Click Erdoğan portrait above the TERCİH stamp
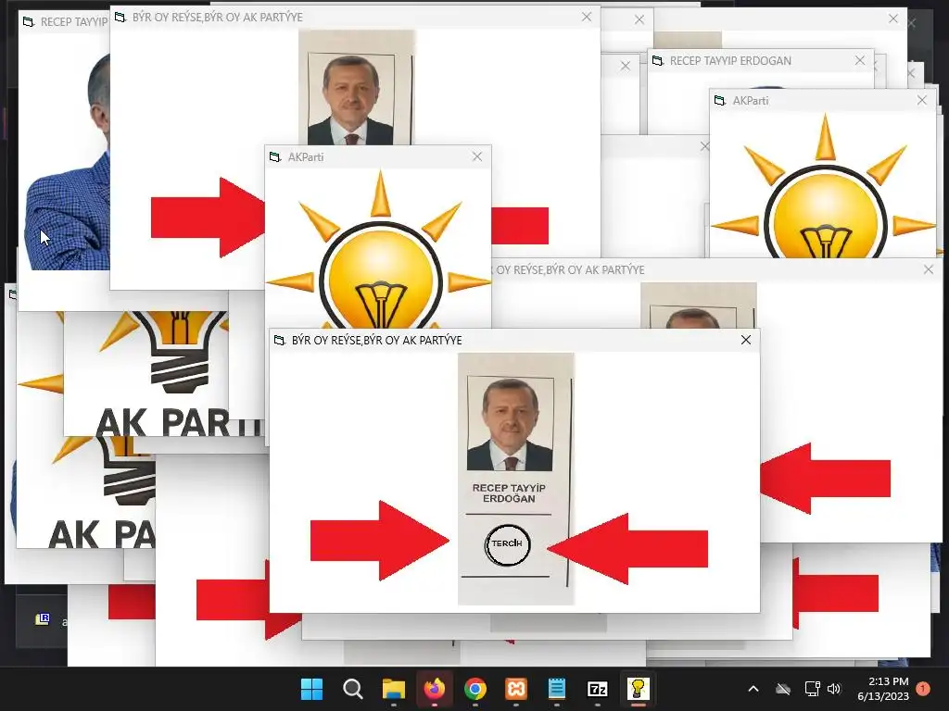The width and height of the screenshot is (949, 711). point(511,424)
